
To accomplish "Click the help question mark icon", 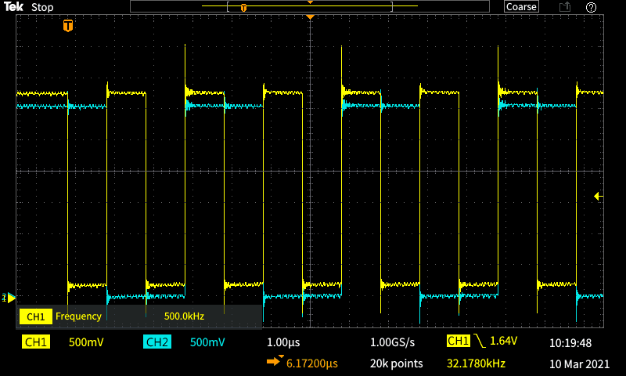I will [591, 7].
